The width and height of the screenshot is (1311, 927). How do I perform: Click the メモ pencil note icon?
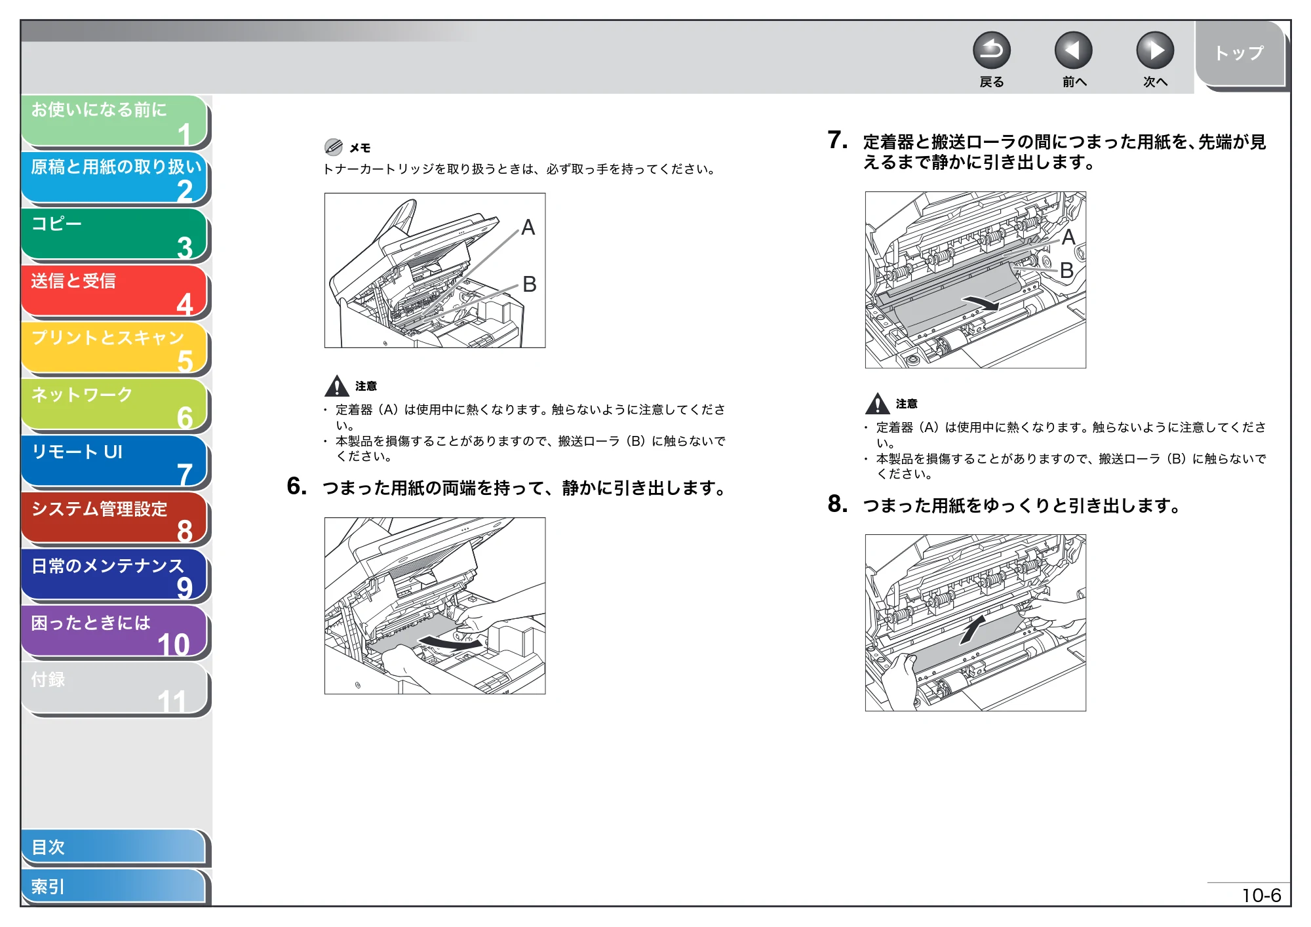click(x=334, y=147)
